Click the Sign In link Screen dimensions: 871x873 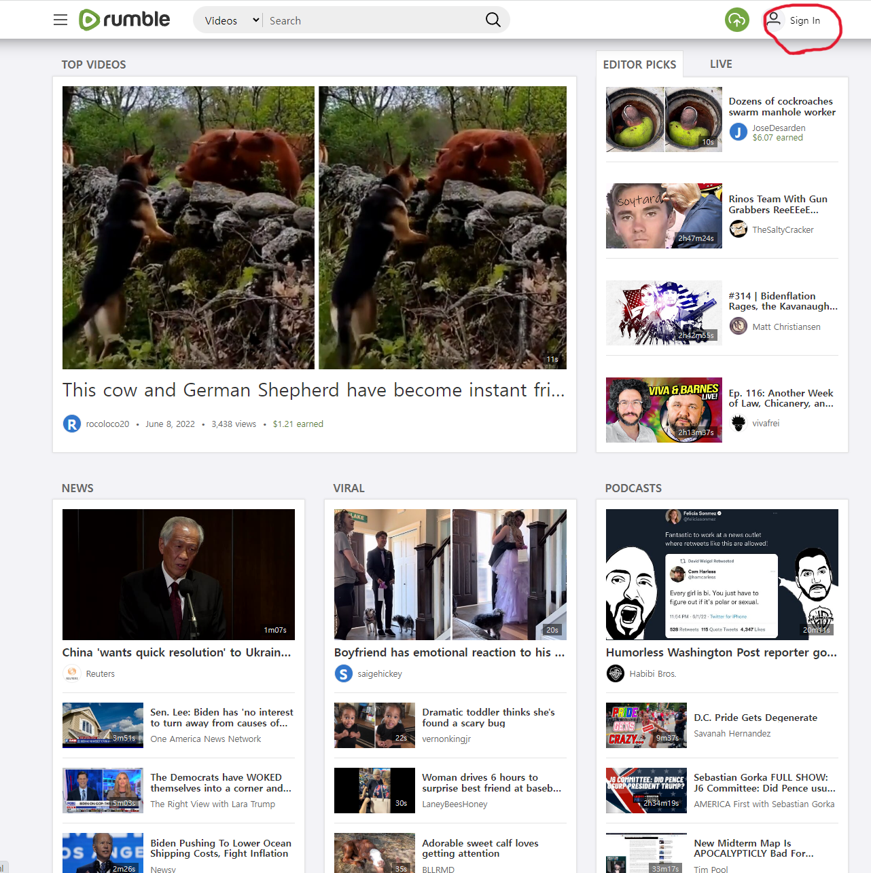(x=805, y=20)
